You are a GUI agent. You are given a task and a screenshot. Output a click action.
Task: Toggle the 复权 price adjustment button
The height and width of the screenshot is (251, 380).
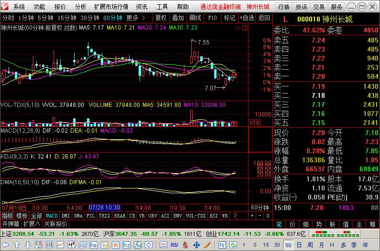coord(161,18)
